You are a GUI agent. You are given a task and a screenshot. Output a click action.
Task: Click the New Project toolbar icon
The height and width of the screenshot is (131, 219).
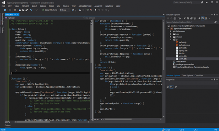click(x=15, y=10)
